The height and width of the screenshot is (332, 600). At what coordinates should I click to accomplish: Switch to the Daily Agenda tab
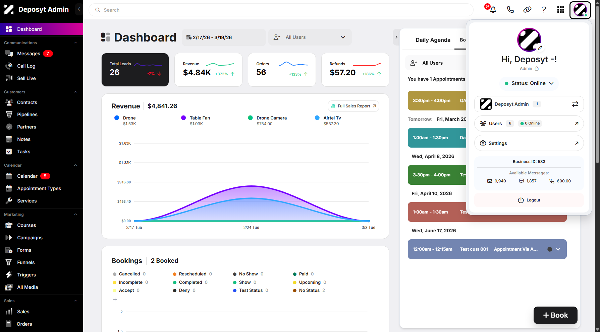click(x=433, y=40)
